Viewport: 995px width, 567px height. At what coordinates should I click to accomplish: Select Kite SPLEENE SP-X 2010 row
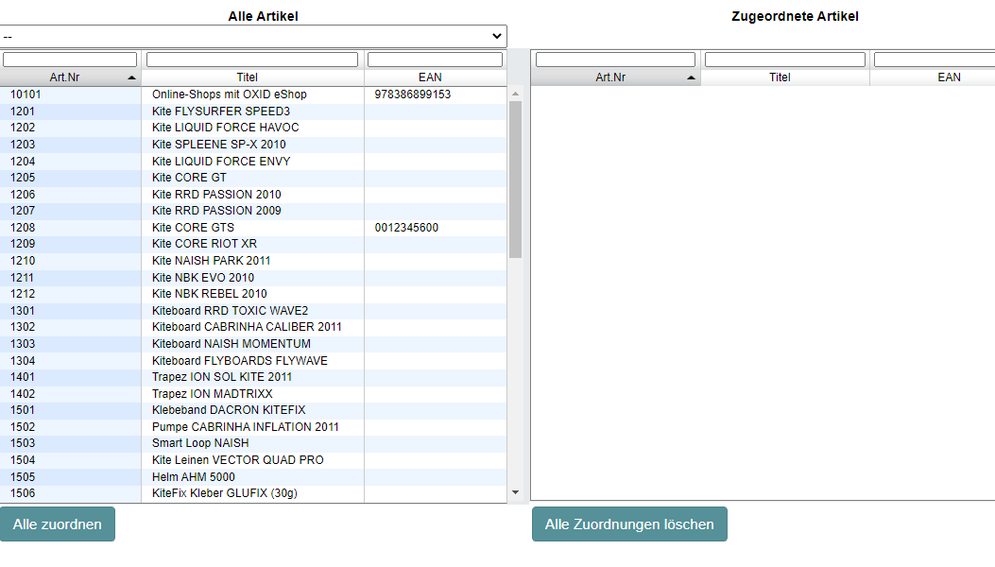(x=253, y=145)
